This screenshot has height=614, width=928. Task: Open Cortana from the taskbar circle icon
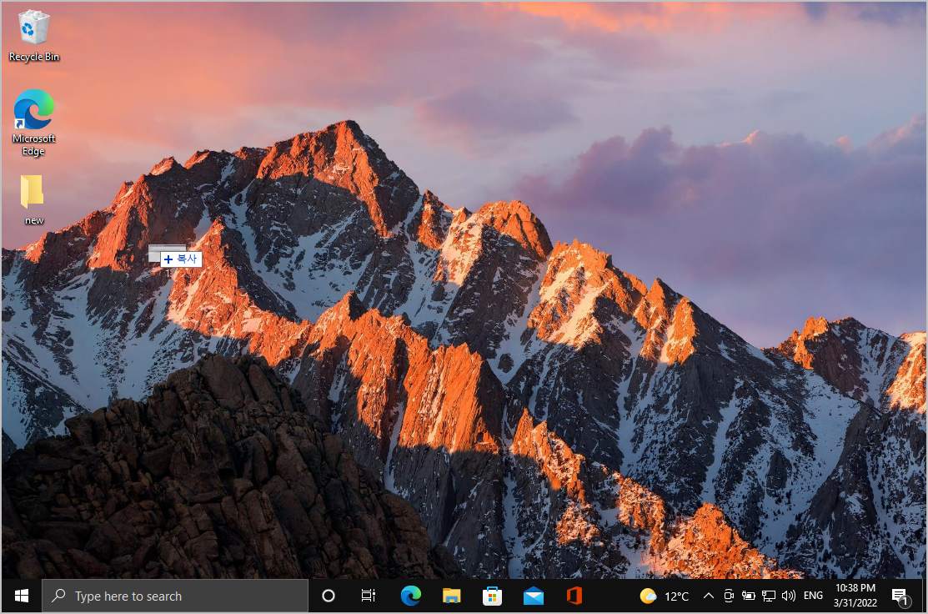[329, 596]
